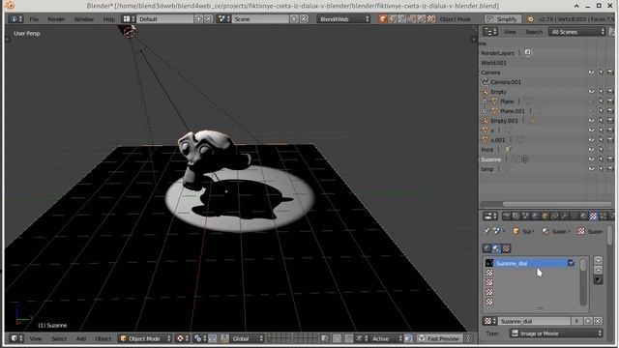Open the Render menu
This screenshot has height=348, width=619.
(56, 19)
